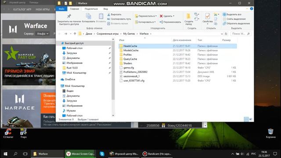This screenshot has height=158, width=281.
Task: Select the ModelsCache folder
Action: [131, 50]
